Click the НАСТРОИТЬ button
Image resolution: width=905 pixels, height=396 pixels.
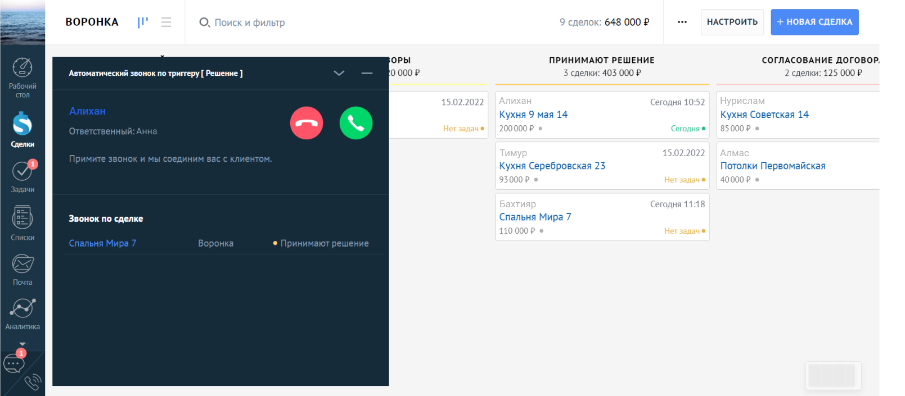[x=732, y=22]
